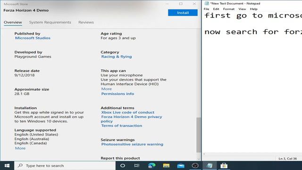Expand More under This app can
Image resolution: width=302 pixels, height=170 pixels.
coord(107,89)
